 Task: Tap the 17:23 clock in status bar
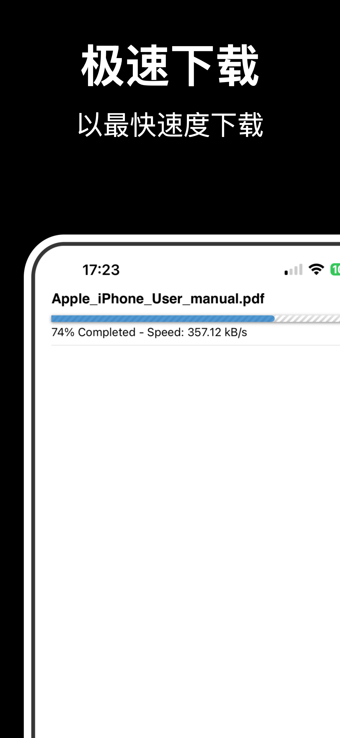coord(101,270)
